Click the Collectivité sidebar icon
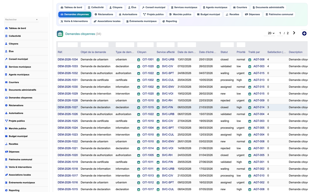Image resolution: width=311 pixels, height=192 pixels. 6,36
